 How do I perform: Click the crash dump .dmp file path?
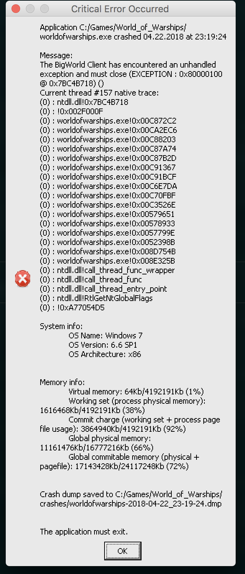tap(130, 504)
